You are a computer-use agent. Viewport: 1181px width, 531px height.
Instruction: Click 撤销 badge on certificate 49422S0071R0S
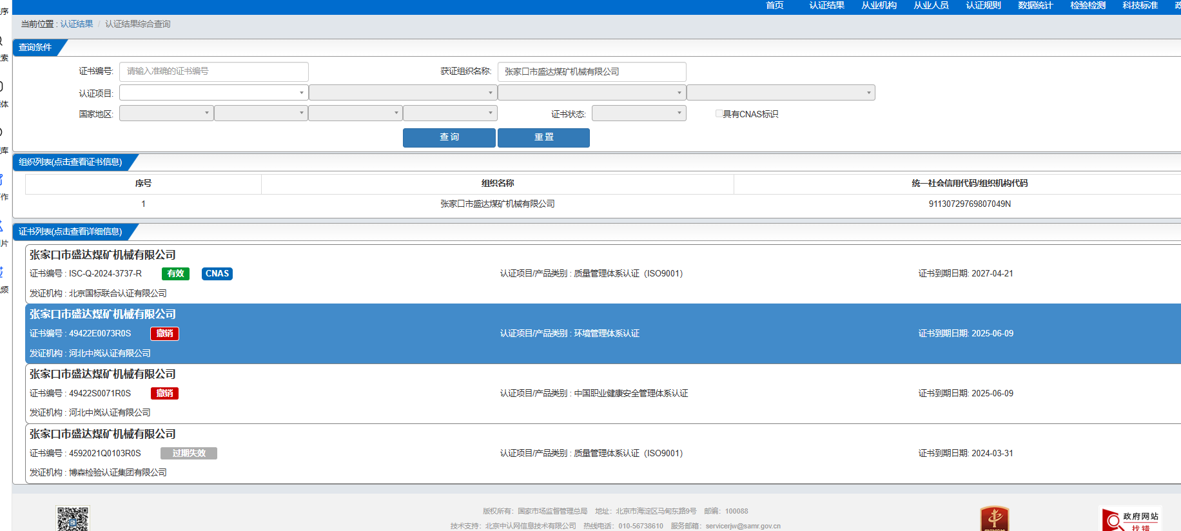(164, 394)
